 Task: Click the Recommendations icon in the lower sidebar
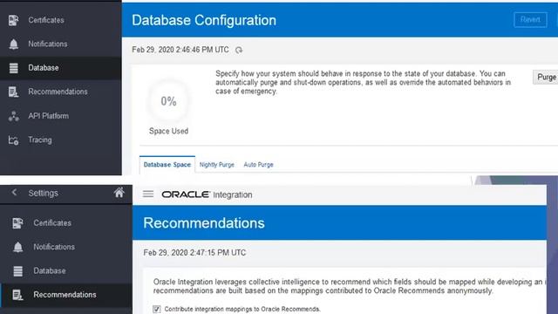tap(17, 295)
